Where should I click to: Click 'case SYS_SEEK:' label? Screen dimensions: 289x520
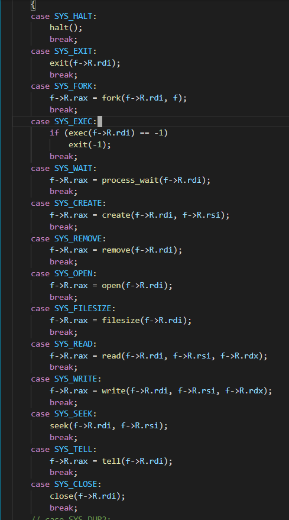(64, 414)
